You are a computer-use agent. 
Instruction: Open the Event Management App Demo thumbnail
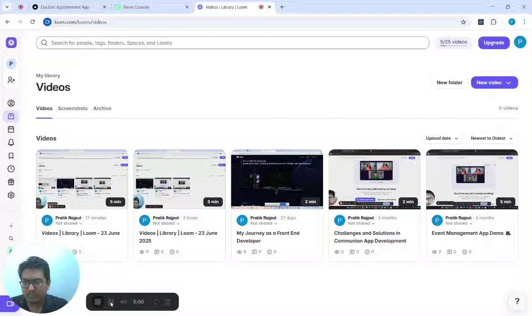point(472,179)
